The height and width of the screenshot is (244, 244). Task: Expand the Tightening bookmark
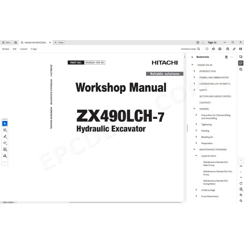(x=196, y=124)
